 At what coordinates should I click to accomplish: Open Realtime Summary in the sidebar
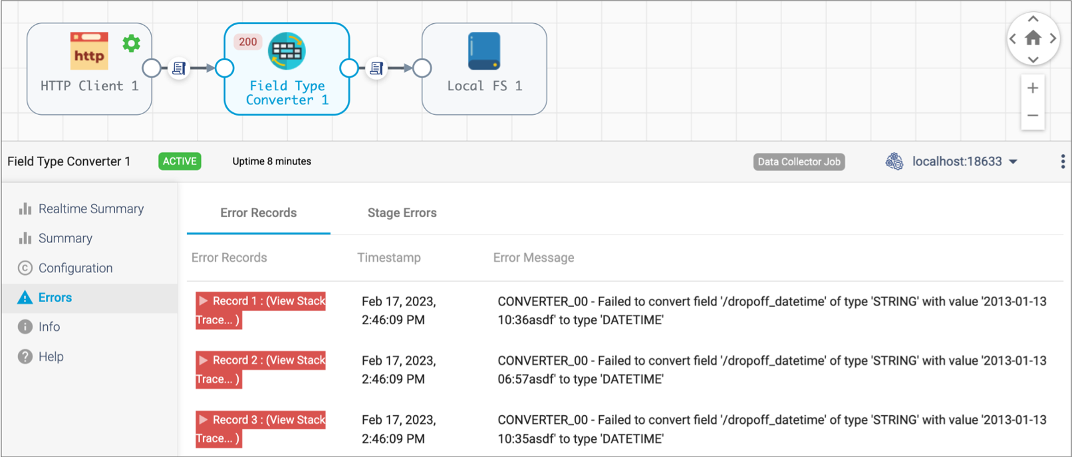pos(90,209)
